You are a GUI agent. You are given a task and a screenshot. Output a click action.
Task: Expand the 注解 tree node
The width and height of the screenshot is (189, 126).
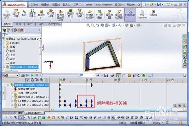point(4,47)
